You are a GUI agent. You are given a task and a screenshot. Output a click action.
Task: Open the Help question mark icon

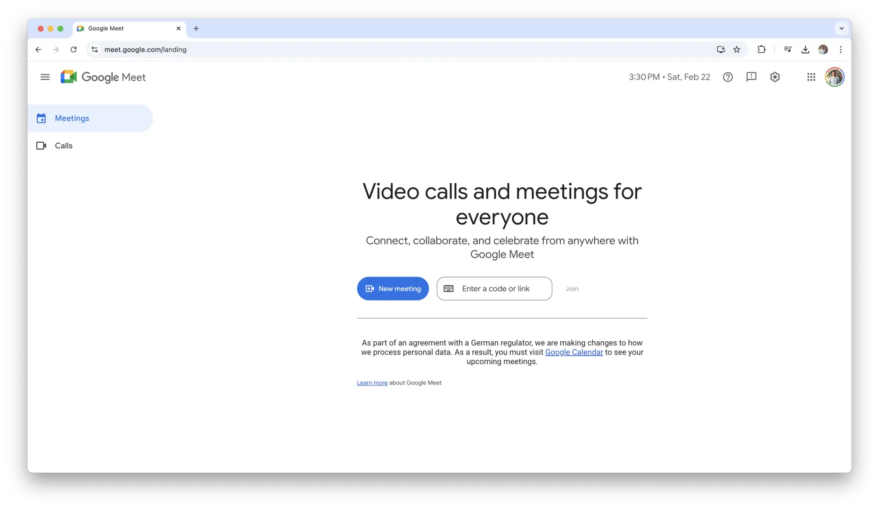click(728, 77)
